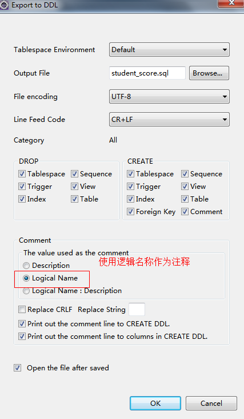Select the Description radio button

click(26, 266)
